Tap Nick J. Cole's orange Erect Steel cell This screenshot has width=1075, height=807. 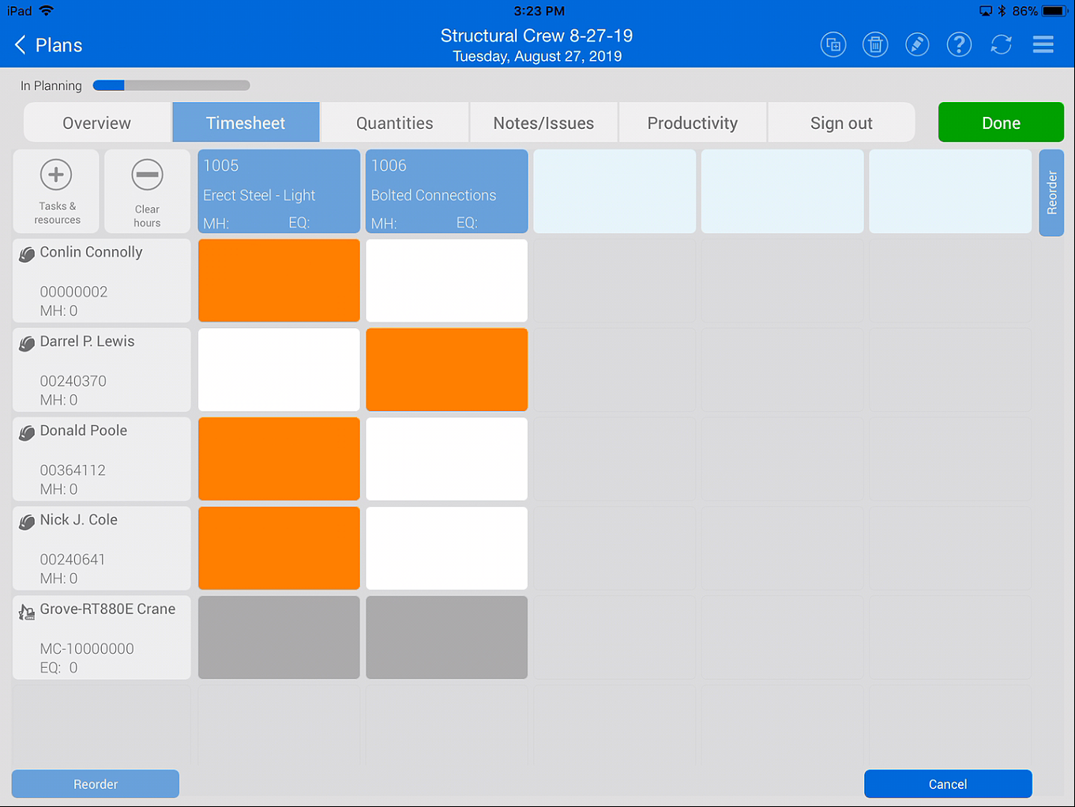click(279, 549)
